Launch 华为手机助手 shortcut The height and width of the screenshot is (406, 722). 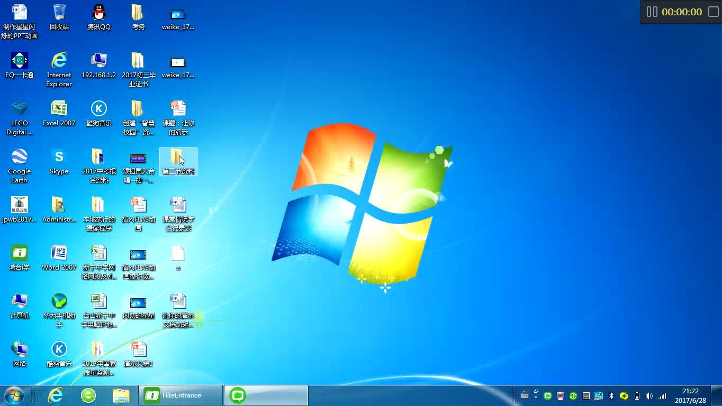point(59,310)
